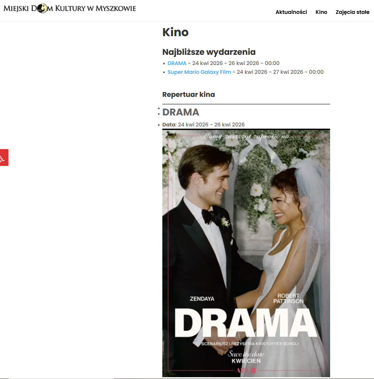The height and width of the screenshot is (379, 374).
Task: Select Zajęcia stałe in the navigation
Action: (352, 12)
